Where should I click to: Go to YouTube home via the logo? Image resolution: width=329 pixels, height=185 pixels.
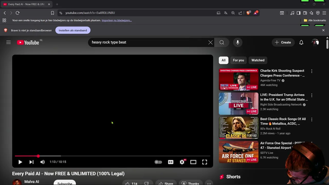tap(28, 42)
